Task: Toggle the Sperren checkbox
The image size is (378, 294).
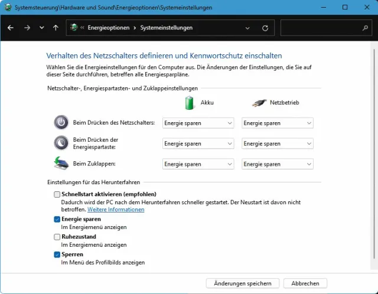Action: click(x=57, y=254)
